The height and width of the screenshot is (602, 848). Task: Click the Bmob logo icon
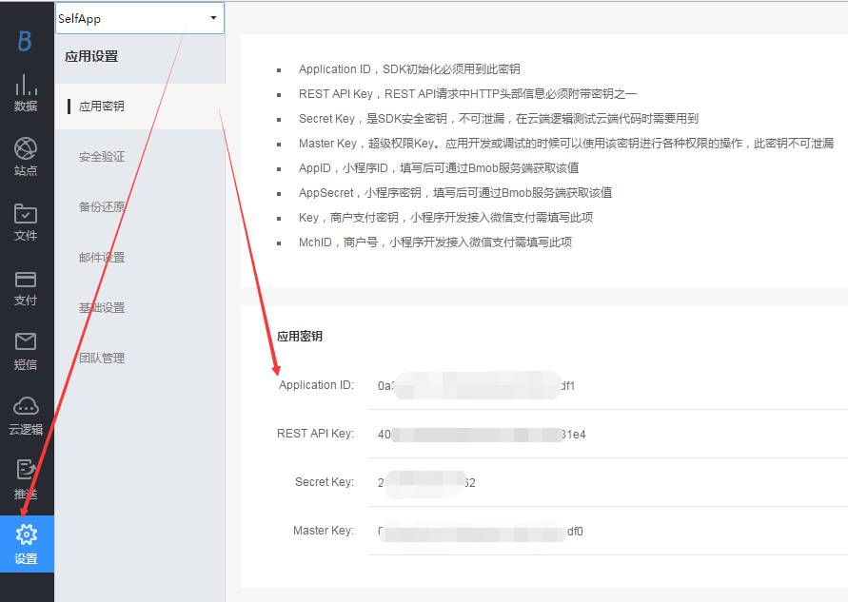25,41
